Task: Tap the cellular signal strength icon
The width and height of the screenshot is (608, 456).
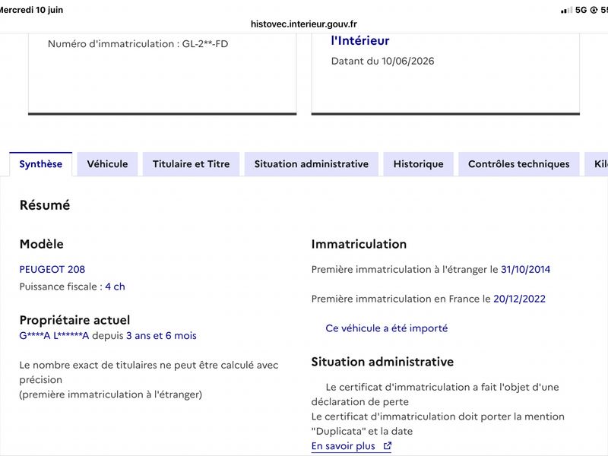Action: tap(566, 10)
